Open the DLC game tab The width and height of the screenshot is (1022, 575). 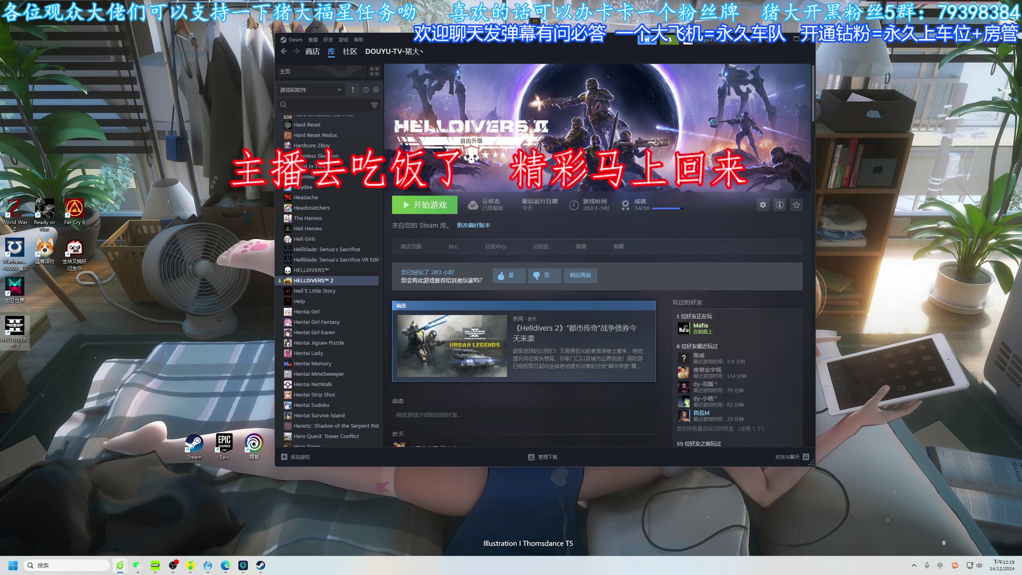coord(453,246)
